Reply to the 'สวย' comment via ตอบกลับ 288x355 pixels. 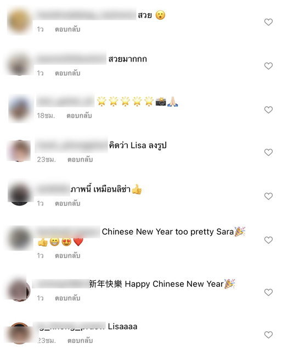click(67, 29)
